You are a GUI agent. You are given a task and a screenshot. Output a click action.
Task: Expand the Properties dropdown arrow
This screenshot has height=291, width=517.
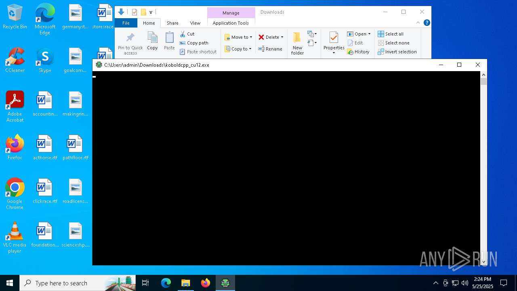[x=334, y=53]
